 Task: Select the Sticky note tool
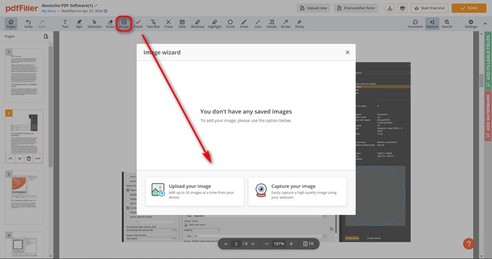point(299,24)
